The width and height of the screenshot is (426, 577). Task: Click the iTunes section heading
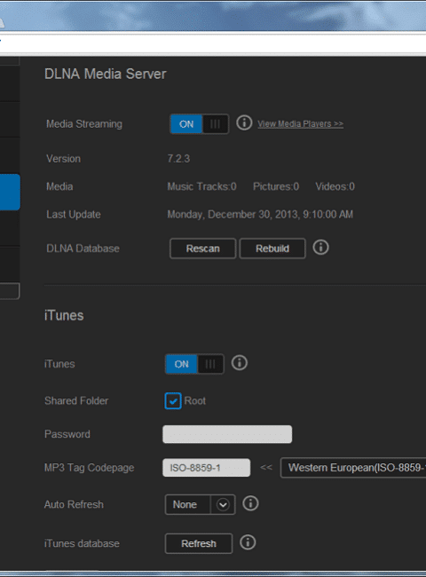pyautogui.click(x=64, y=316)
